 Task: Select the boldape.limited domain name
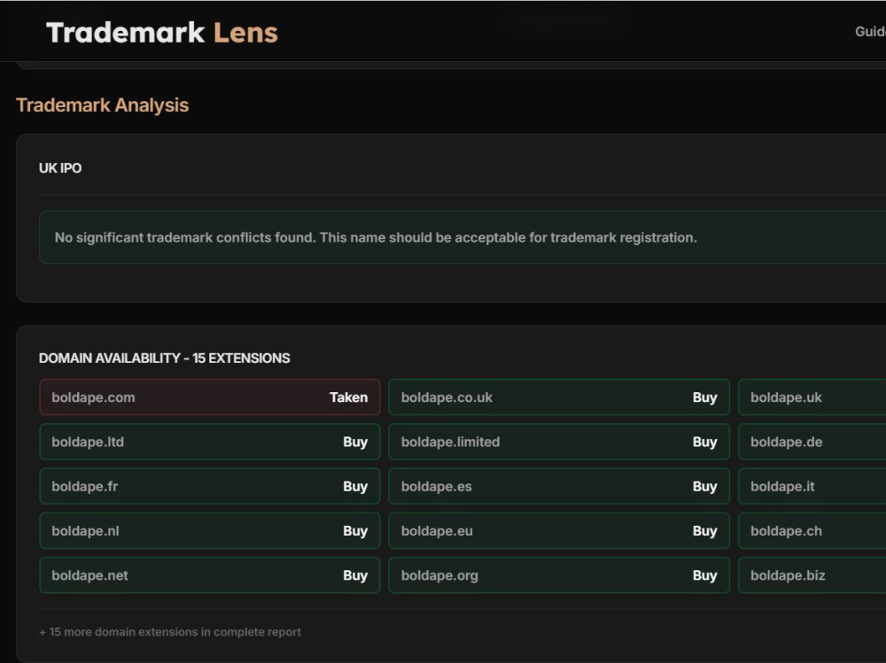450,443
